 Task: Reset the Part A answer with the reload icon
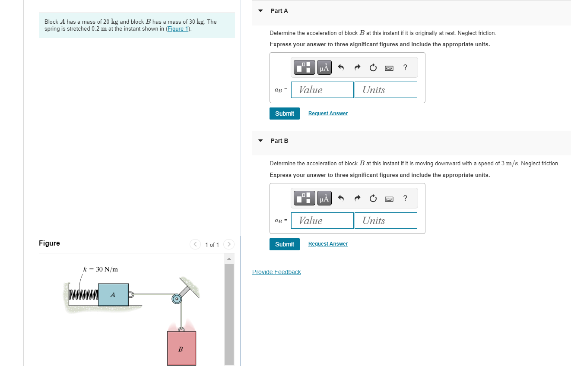coord(373,67)
